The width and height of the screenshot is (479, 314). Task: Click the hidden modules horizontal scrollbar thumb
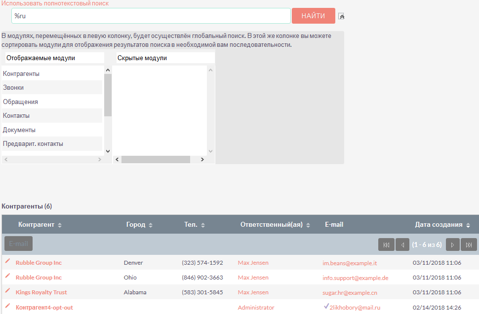click(156, 160)
